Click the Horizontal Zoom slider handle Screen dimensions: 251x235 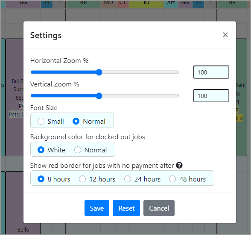pos(99,72)
